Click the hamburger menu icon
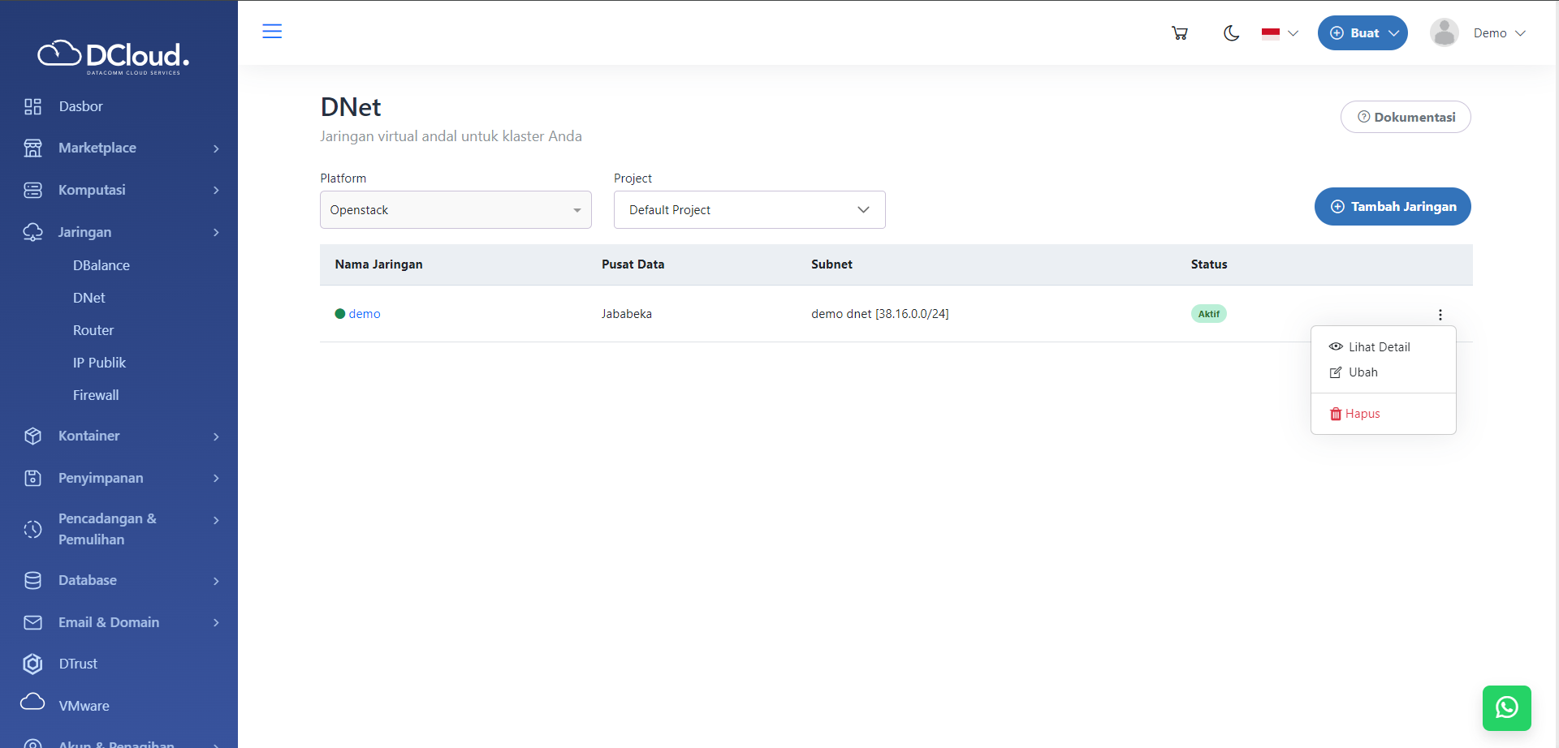The image size is (1559, 748). [272, 32]
